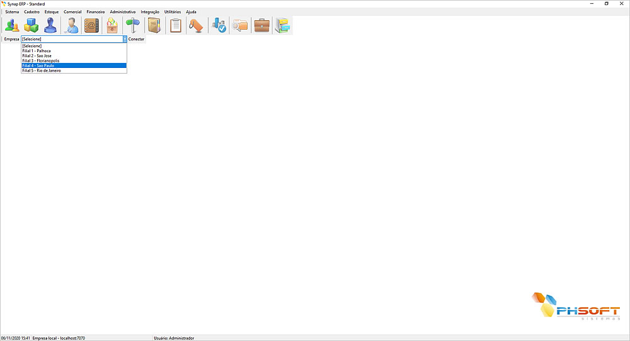The width and height of the screenshot is (630, 341).
Task: Pick Filial 3 - Florianopolis option
Action: 40,60
